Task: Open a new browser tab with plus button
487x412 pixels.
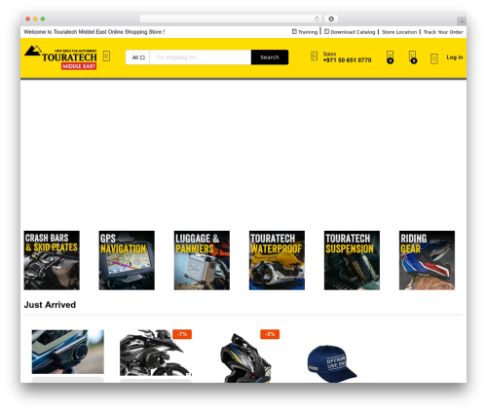Action: click(x=462, y=21)
